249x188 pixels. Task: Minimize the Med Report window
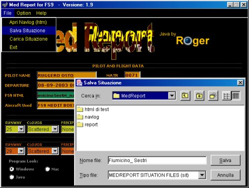coord(230,4)
